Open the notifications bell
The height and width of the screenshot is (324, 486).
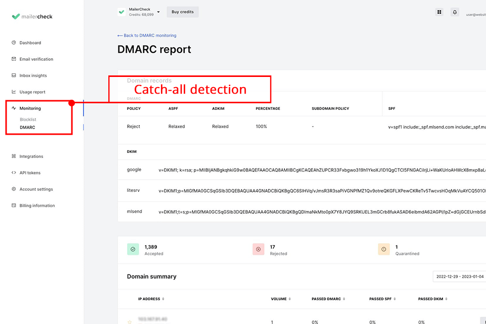point(455,12)
